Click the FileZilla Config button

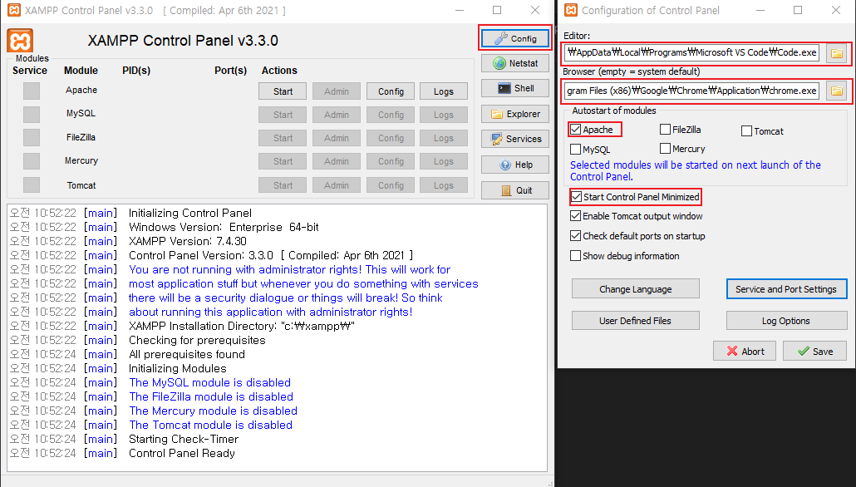(x=391, y=139)
